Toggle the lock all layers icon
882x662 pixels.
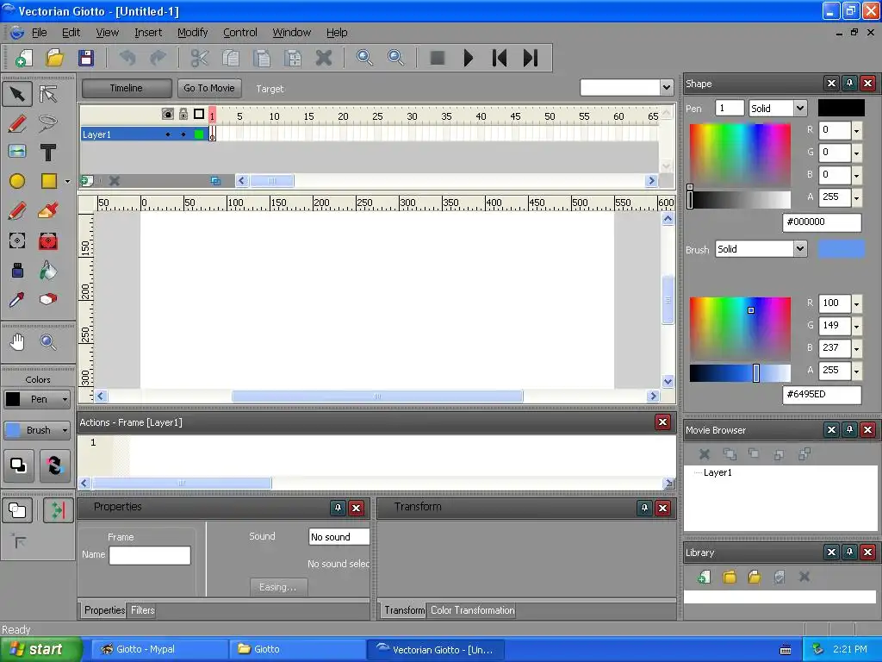[x=183, y=115]
